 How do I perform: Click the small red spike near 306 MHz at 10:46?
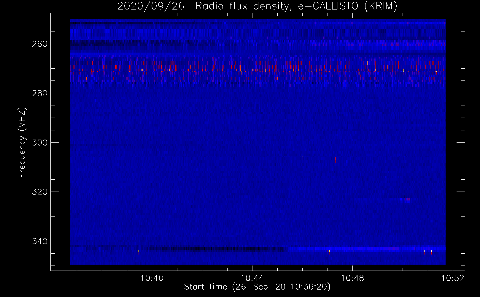pos(303,158)
